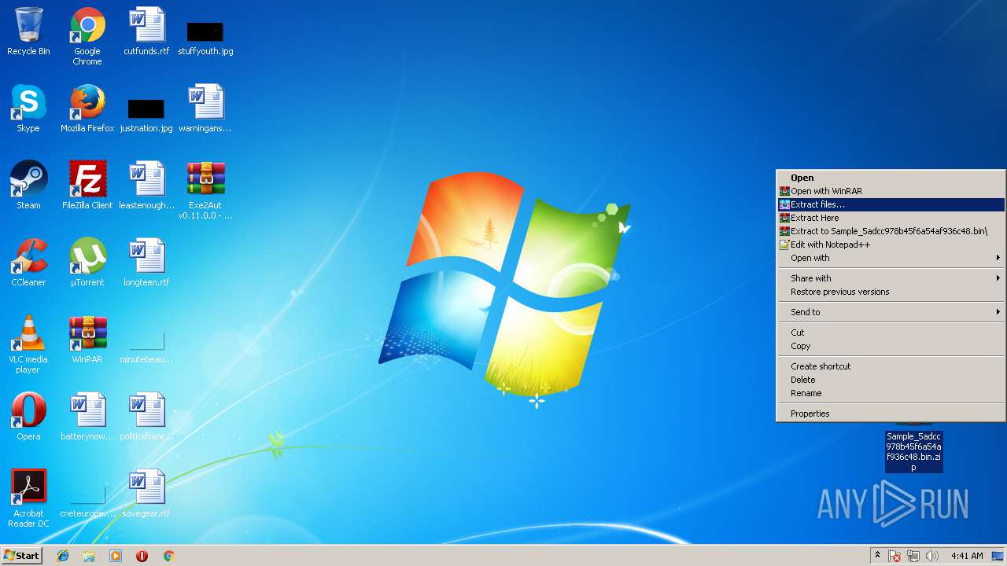Choose Extract to Sample_5adcc978b45f6a54af936c48.bin\ entry
The width and height of the screenshot is (1007, 566).
coord(891,231)
